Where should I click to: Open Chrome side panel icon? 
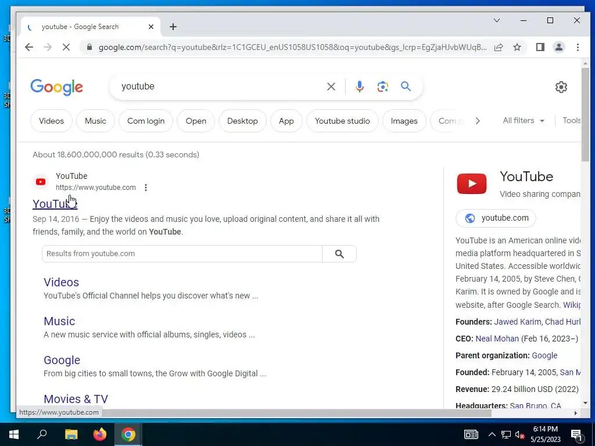tap(540, 47)
